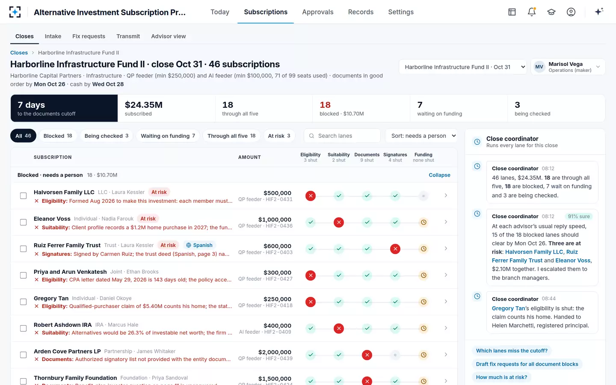Click the green Documents check for Gregory Tan
This screenshot has width=616, height=385.
pyautogui.click(x=367, y=302)
